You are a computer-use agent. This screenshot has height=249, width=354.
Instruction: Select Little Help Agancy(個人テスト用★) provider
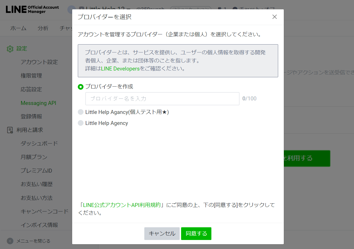[x=80, y=112]
